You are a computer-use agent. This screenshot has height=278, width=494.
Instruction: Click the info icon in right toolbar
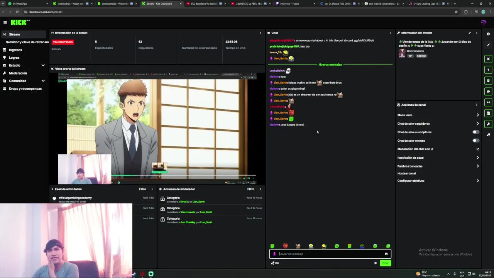pyautogui.click(x=488, y=34)
